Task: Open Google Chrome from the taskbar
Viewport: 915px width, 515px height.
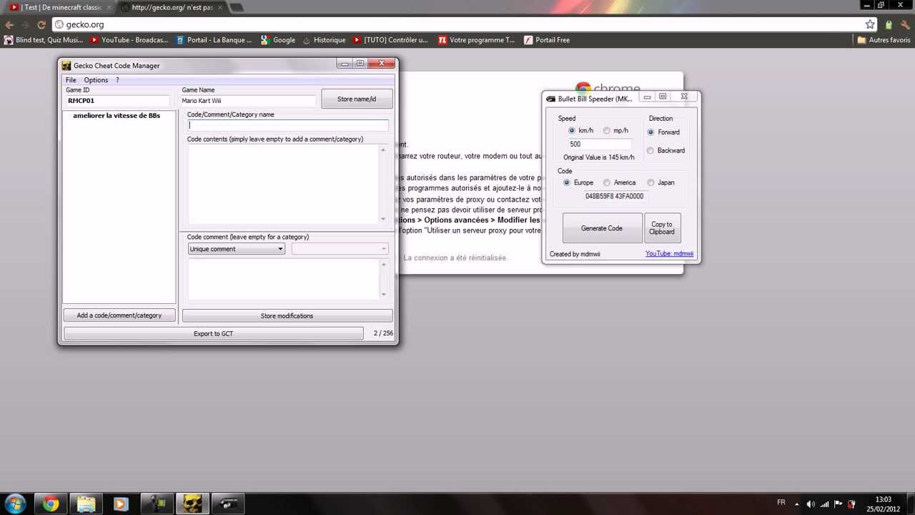Action: [x=50, y=504]
